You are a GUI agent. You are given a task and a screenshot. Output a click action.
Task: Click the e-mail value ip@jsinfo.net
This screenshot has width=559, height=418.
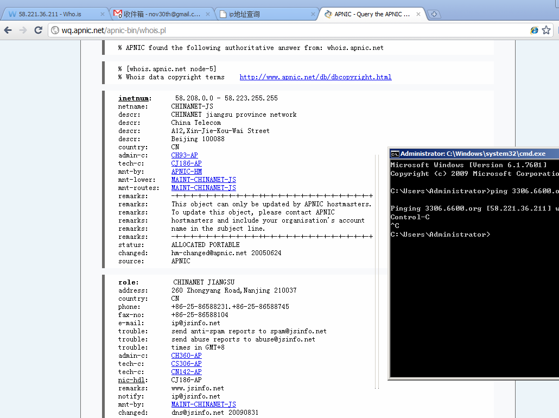click(x=196, y=323)
